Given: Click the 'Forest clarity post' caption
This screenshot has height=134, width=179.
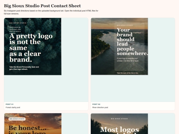Looking at the screenshot, I should coord(13,108).
